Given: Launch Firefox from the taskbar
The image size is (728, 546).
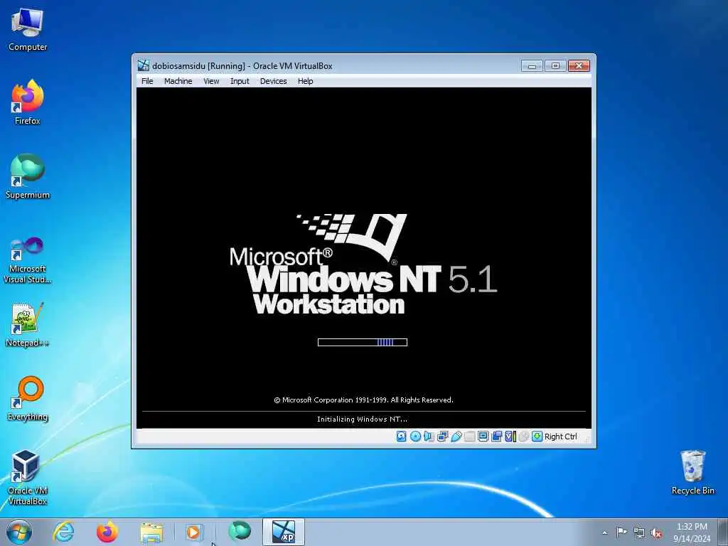Looking at the screenshot, I should click(x=107, y=532).
